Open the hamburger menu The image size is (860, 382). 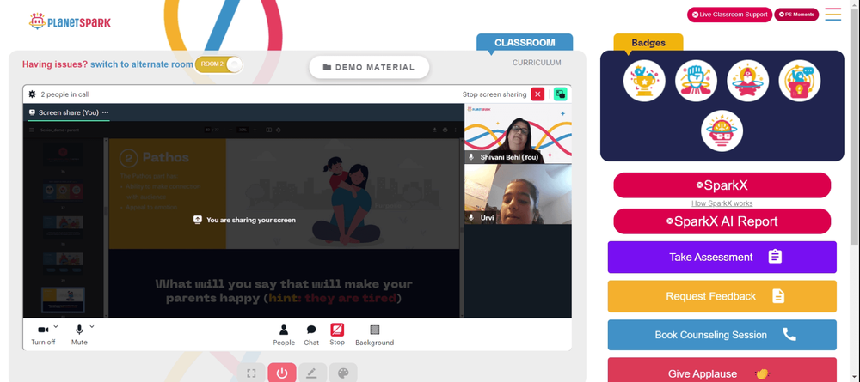[x=833, y=15]
